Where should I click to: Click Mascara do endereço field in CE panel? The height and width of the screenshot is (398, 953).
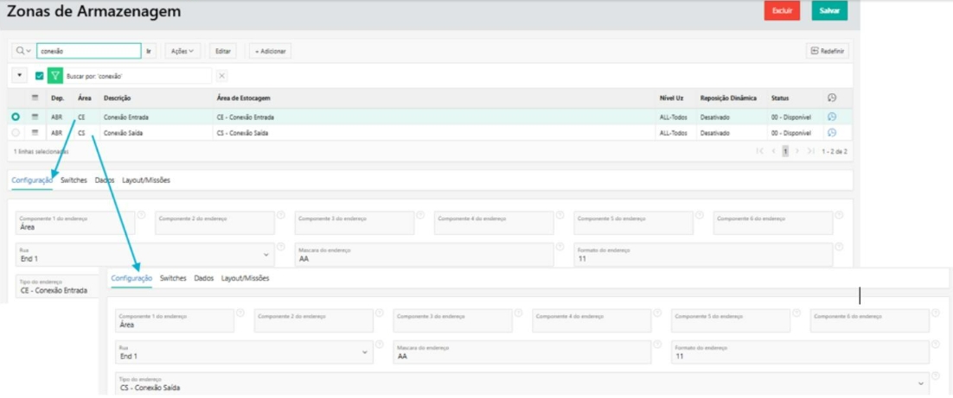click(x=425, y=255)
